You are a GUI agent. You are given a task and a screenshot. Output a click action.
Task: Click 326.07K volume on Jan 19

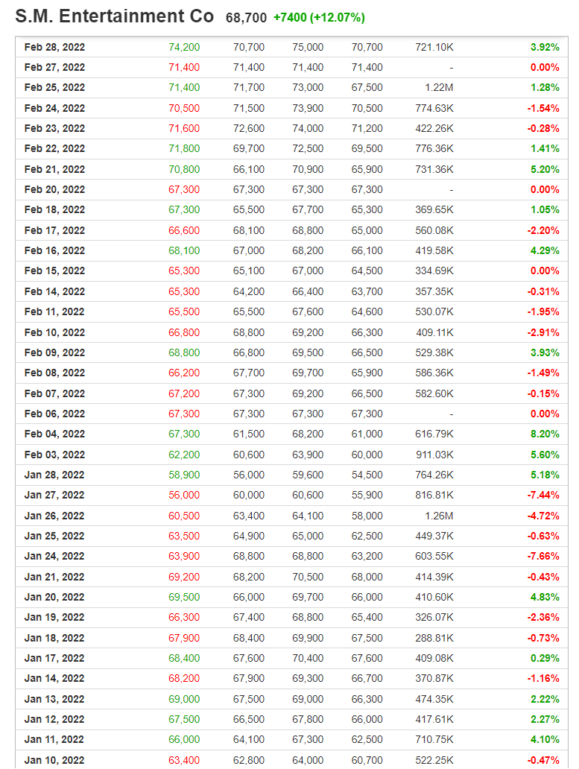tap(434, 617)
